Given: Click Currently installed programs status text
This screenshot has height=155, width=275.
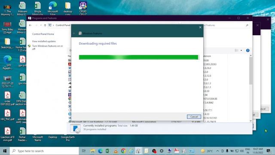Looking at the screenshot, I should coord(100,126).
